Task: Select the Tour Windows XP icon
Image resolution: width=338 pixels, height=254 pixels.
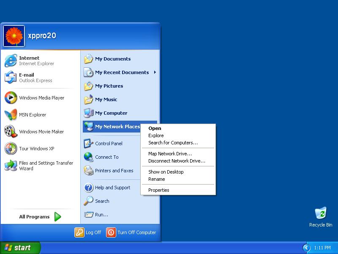Action: (x=11, y=149)
